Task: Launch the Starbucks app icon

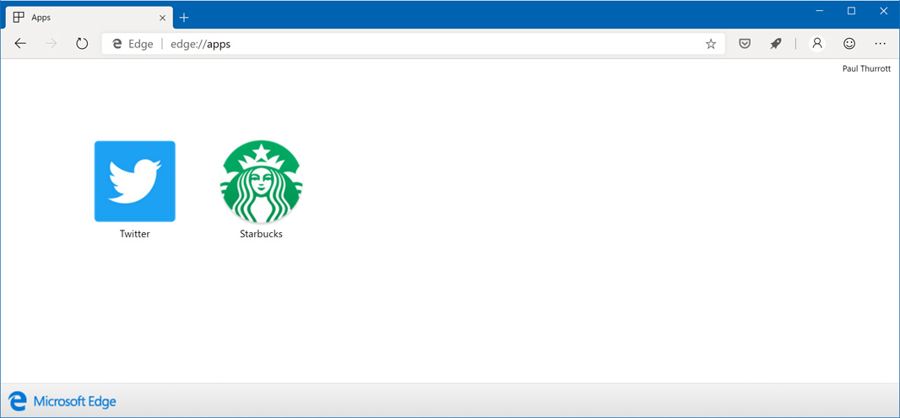Action: tap(261, 182)
